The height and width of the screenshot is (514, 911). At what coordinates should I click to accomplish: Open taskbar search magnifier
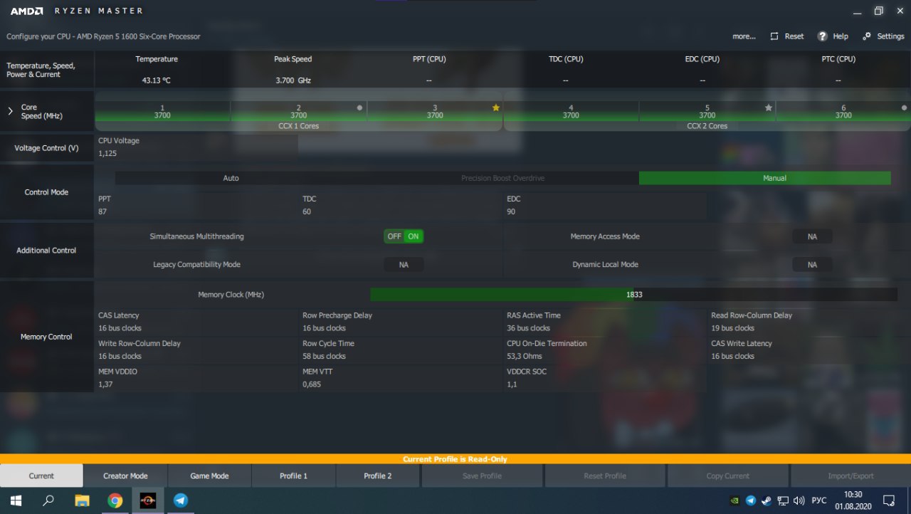48,500
